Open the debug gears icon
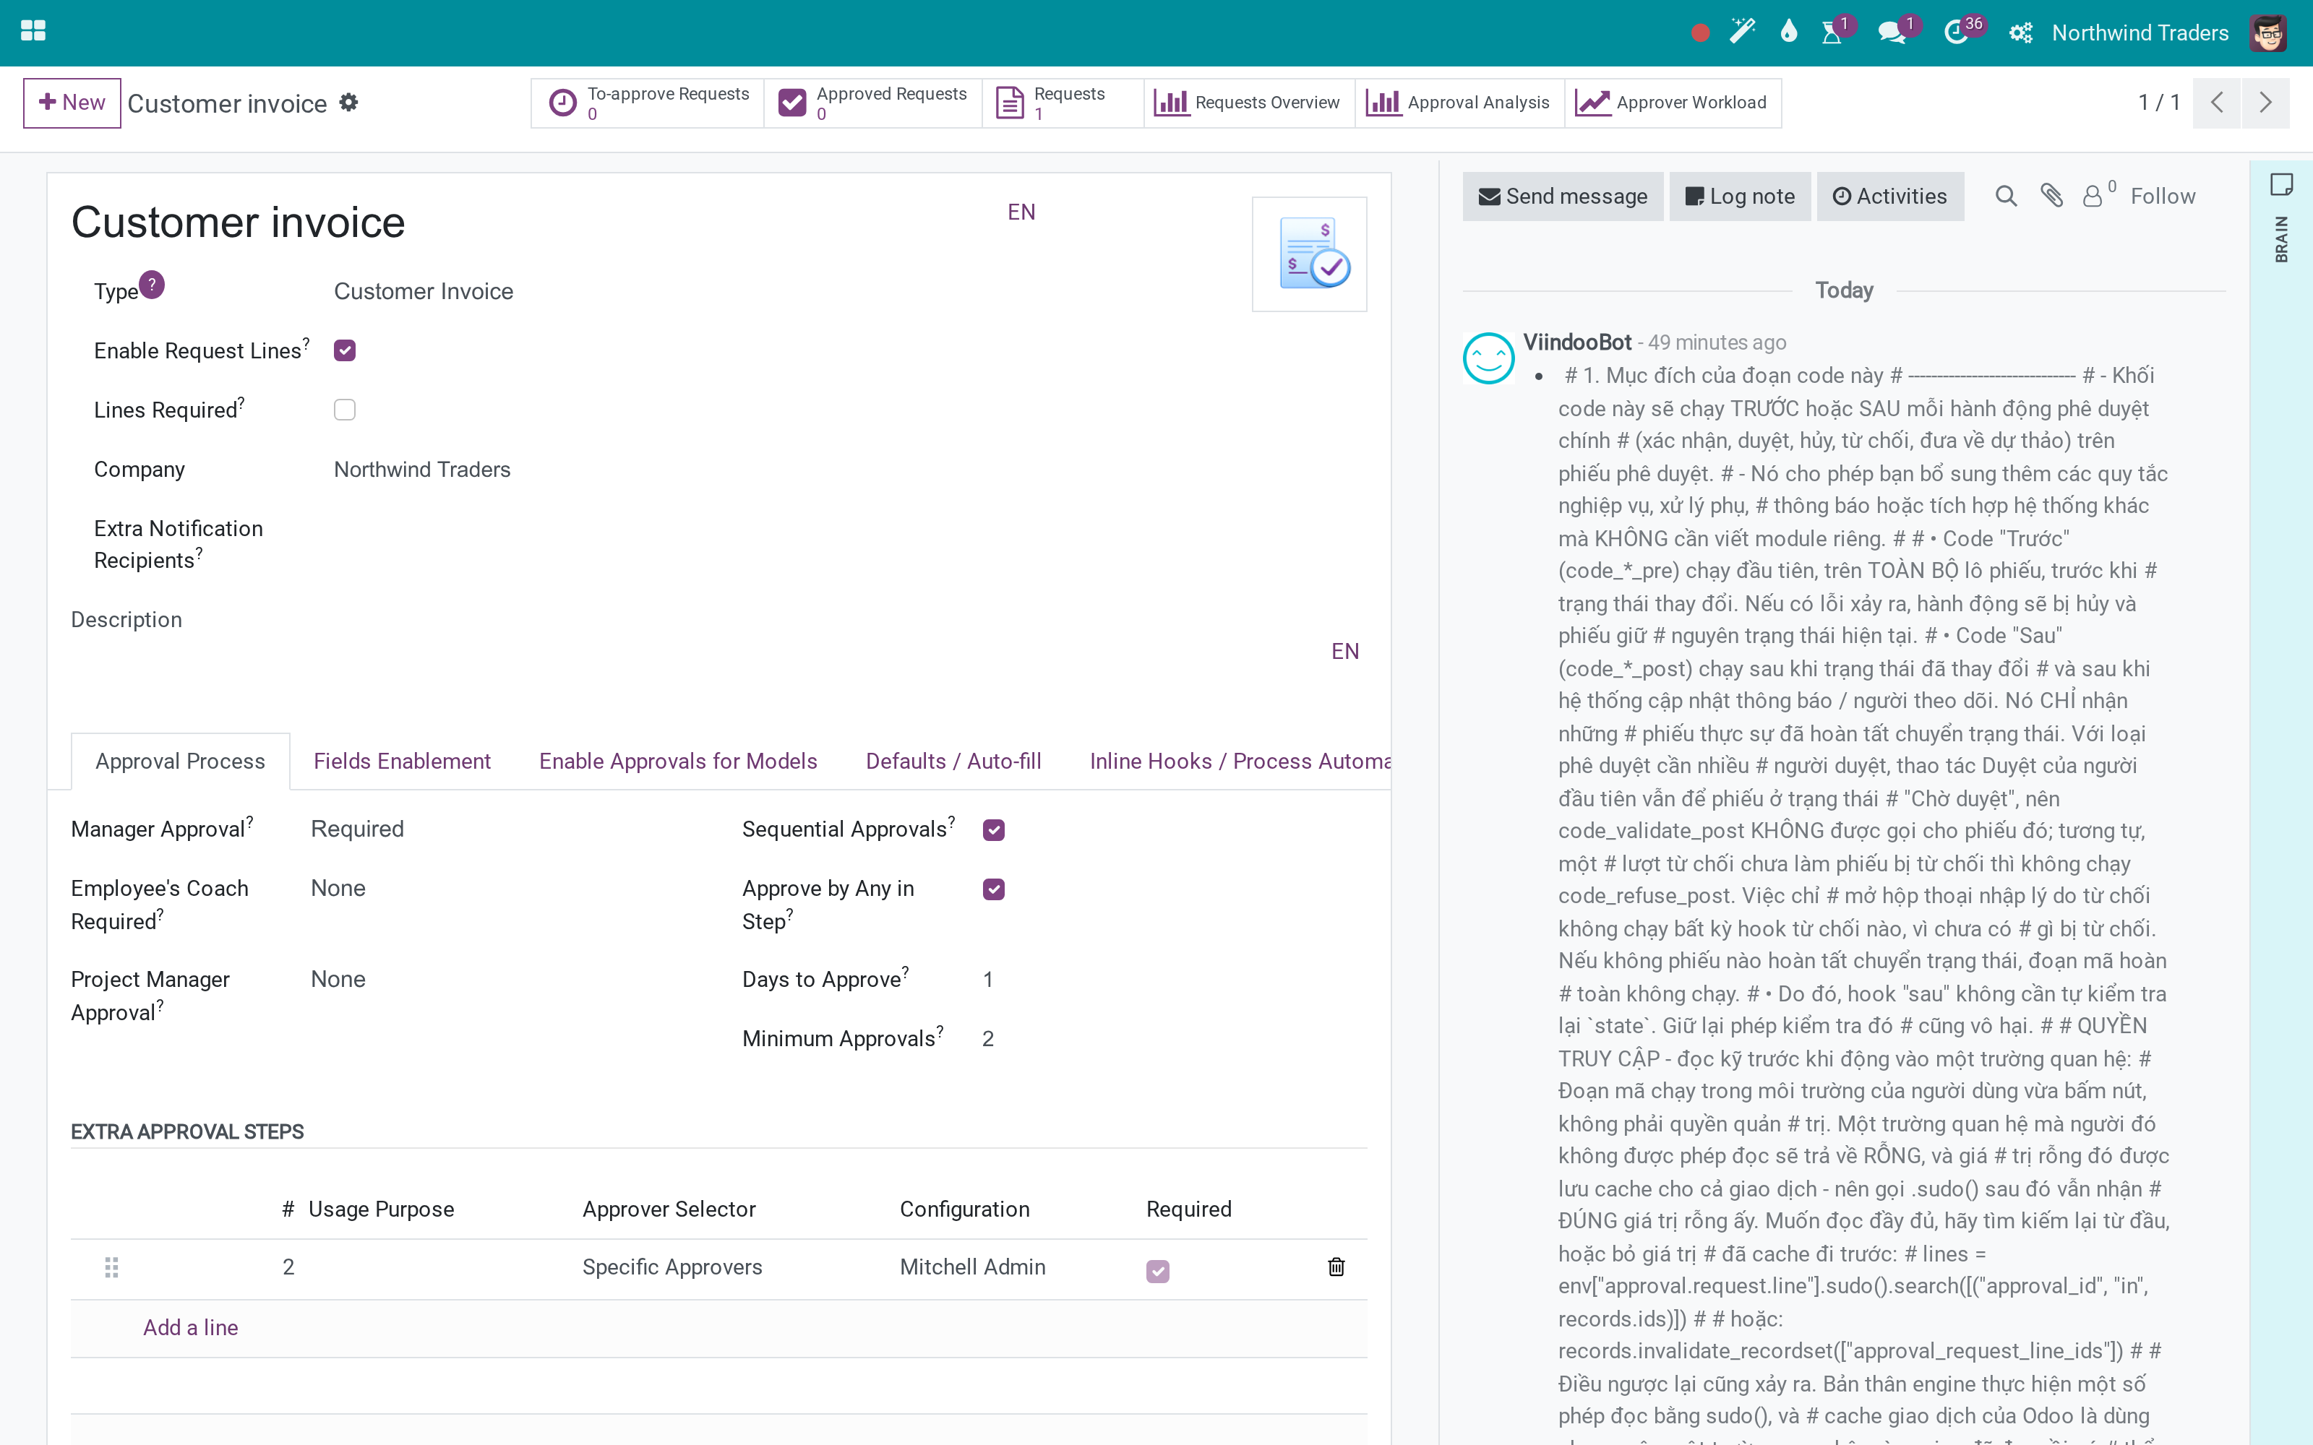The image size is (2313, 1445). [x=2020, y=33]
